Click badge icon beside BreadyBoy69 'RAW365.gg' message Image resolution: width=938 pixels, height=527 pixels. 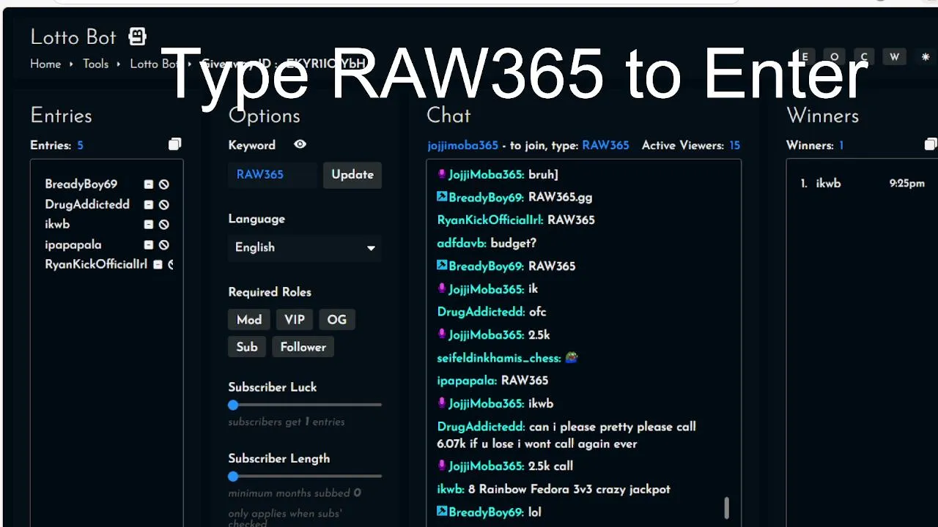tap(442, 197)
